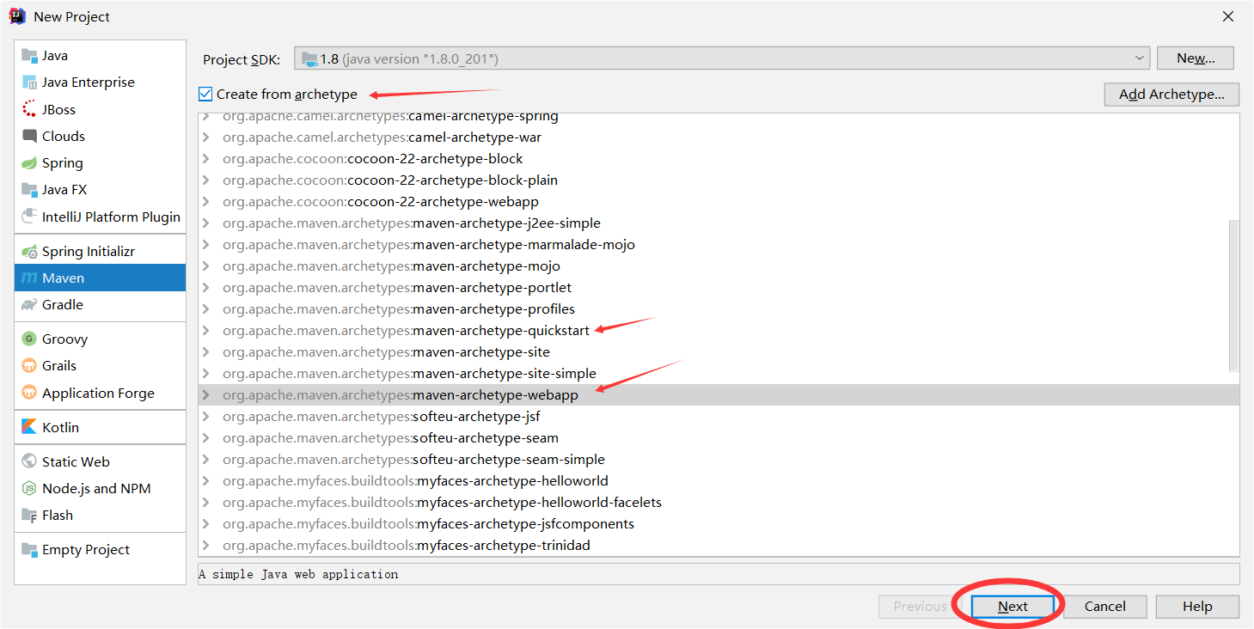Click the JBoss red dots icon

pyautogui.click(x=29, y=109)
